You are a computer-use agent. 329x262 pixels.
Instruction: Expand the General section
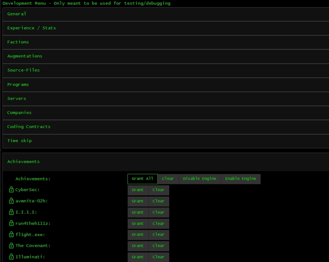(x=166, y=14)
